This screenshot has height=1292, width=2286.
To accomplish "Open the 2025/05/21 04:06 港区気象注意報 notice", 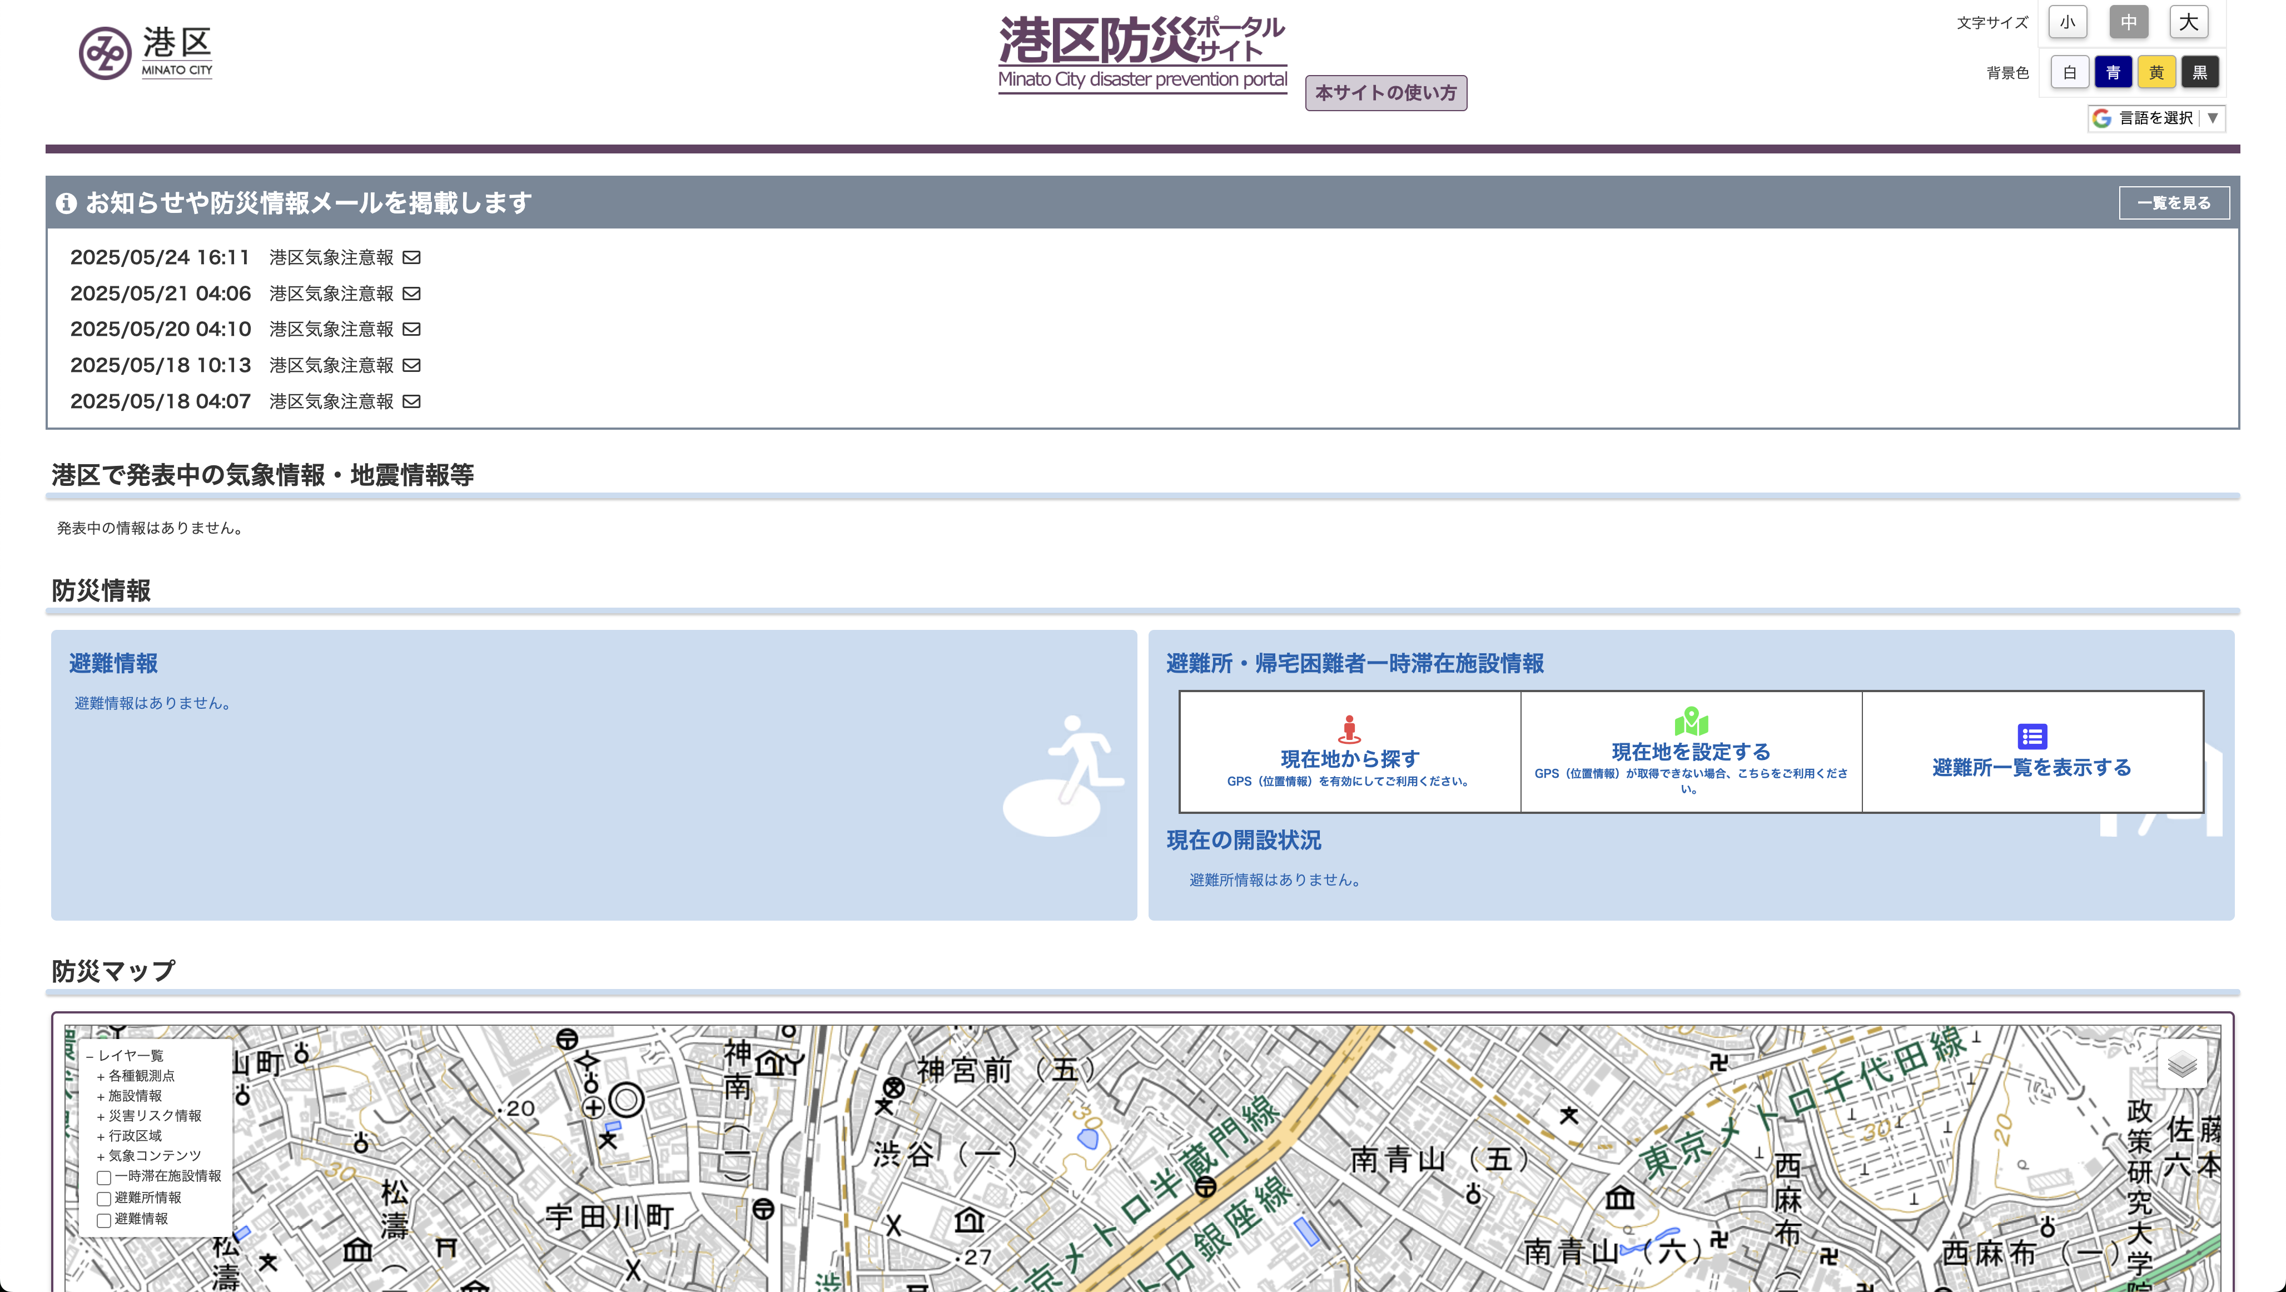I will coord(331,294).
